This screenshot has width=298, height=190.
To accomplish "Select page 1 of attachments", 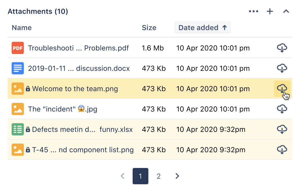I will [x=141, y=176].
